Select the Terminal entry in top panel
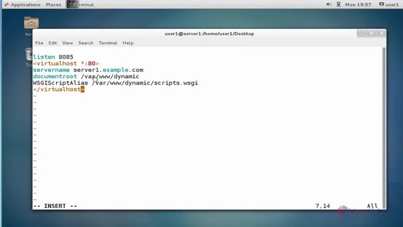 pos(80,4)
